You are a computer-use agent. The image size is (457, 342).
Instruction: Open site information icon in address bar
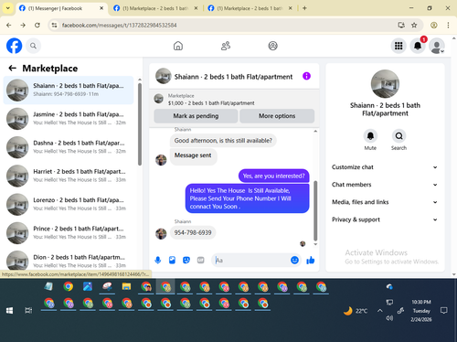click(x=54, y=25)
